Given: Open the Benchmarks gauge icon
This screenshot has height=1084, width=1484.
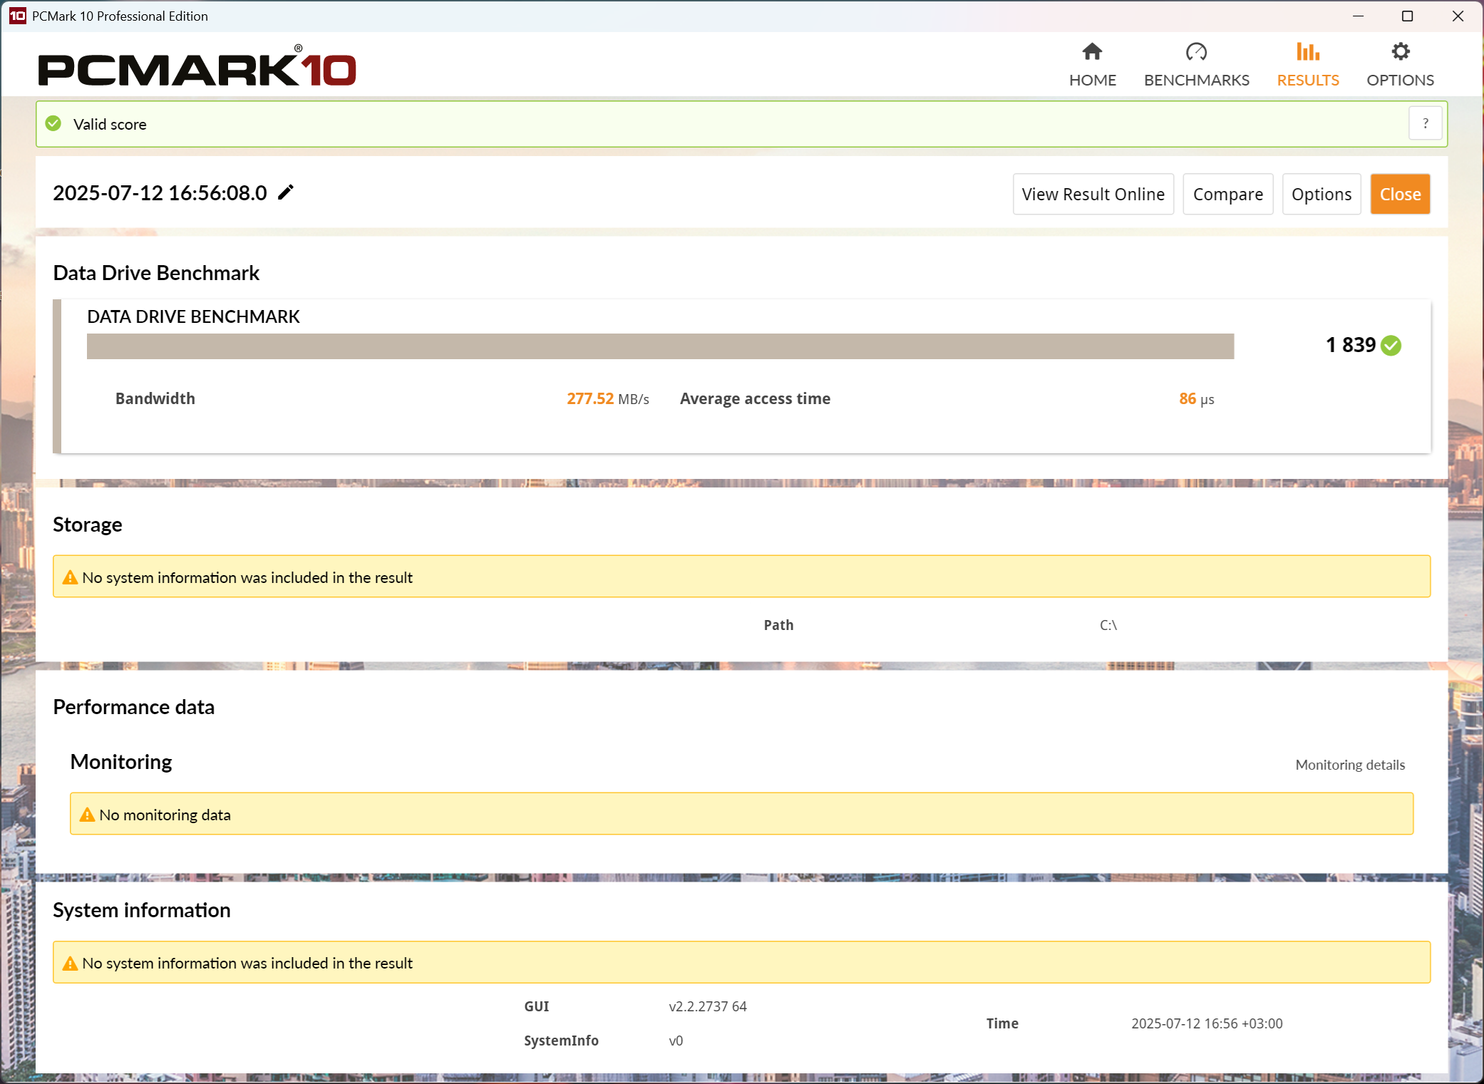Looking at the screenshot, I should click(1196, 52).
